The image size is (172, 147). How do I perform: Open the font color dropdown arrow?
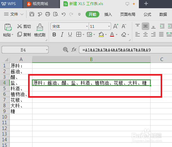click(x=116, y=35)
